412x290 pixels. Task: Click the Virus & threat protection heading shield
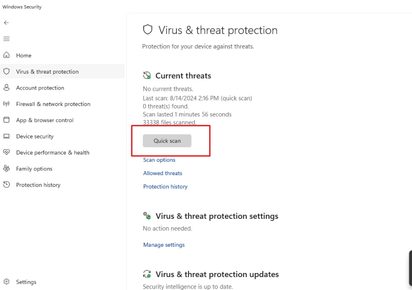[x=148, y=30]
